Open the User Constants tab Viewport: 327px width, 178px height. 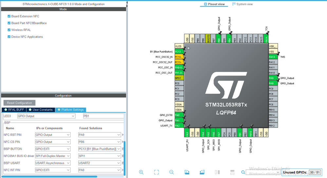point(41,110)
